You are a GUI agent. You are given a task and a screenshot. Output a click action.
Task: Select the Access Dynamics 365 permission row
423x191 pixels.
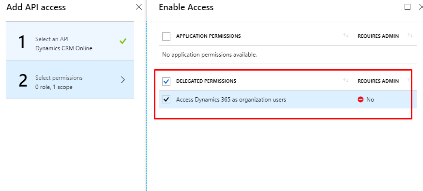(x=288, y=100)
